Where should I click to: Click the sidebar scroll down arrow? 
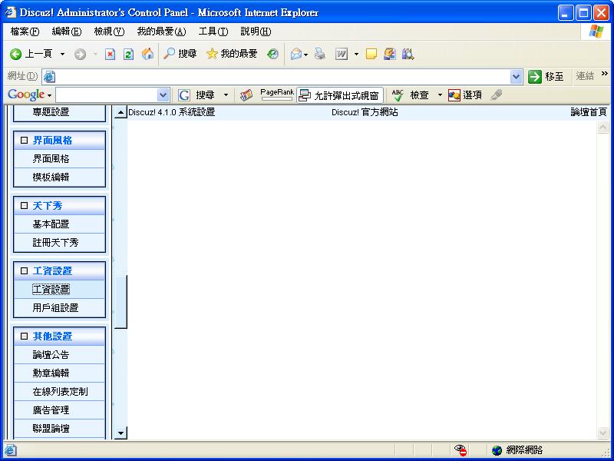click(120, 433)
